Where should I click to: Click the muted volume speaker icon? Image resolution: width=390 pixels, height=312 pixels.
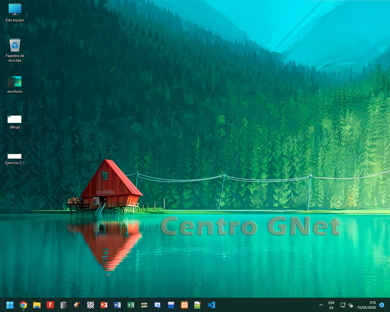coord(351,305)
